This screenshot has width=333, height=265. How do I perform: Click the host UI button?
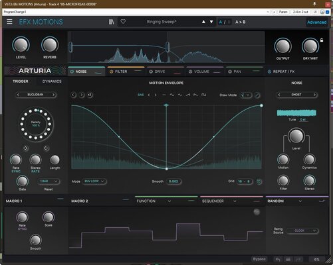(315, 12)
